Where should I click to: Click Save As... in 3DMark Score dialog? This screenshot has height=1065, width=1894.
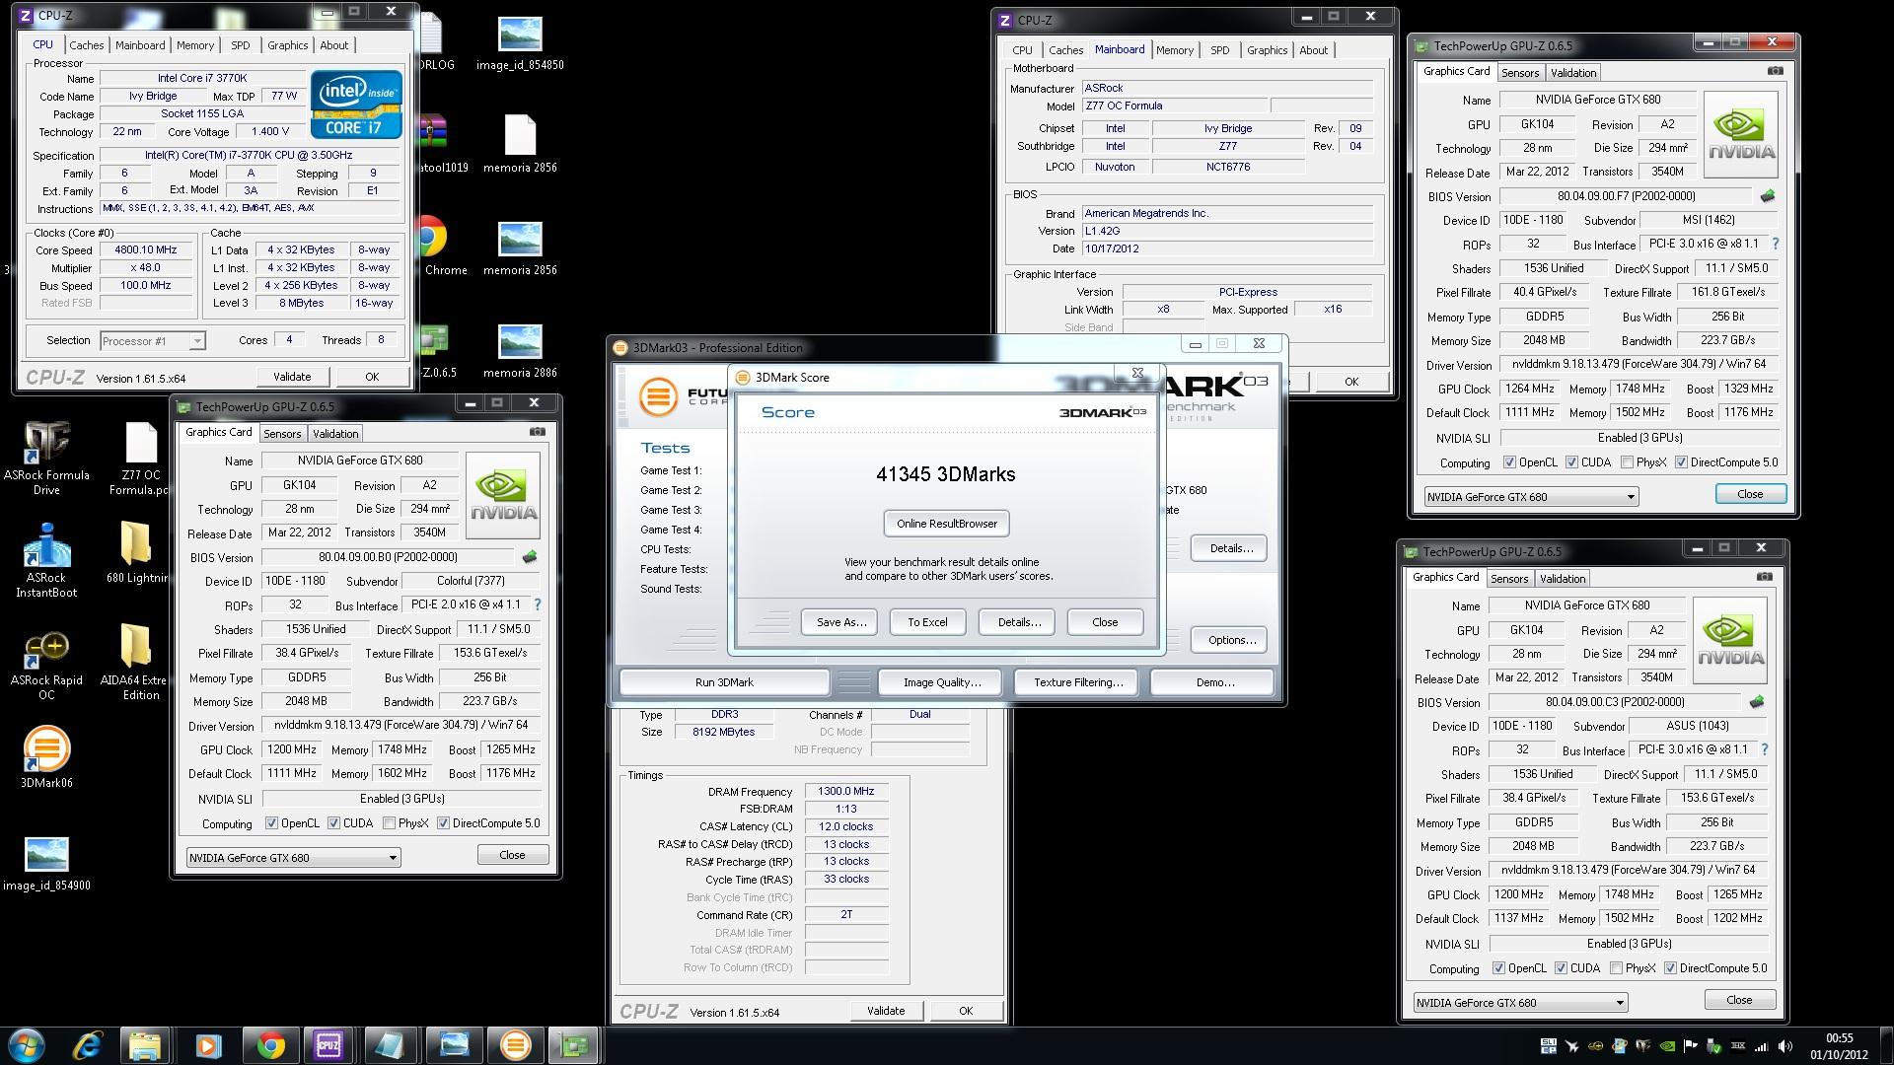coord(840,622)
